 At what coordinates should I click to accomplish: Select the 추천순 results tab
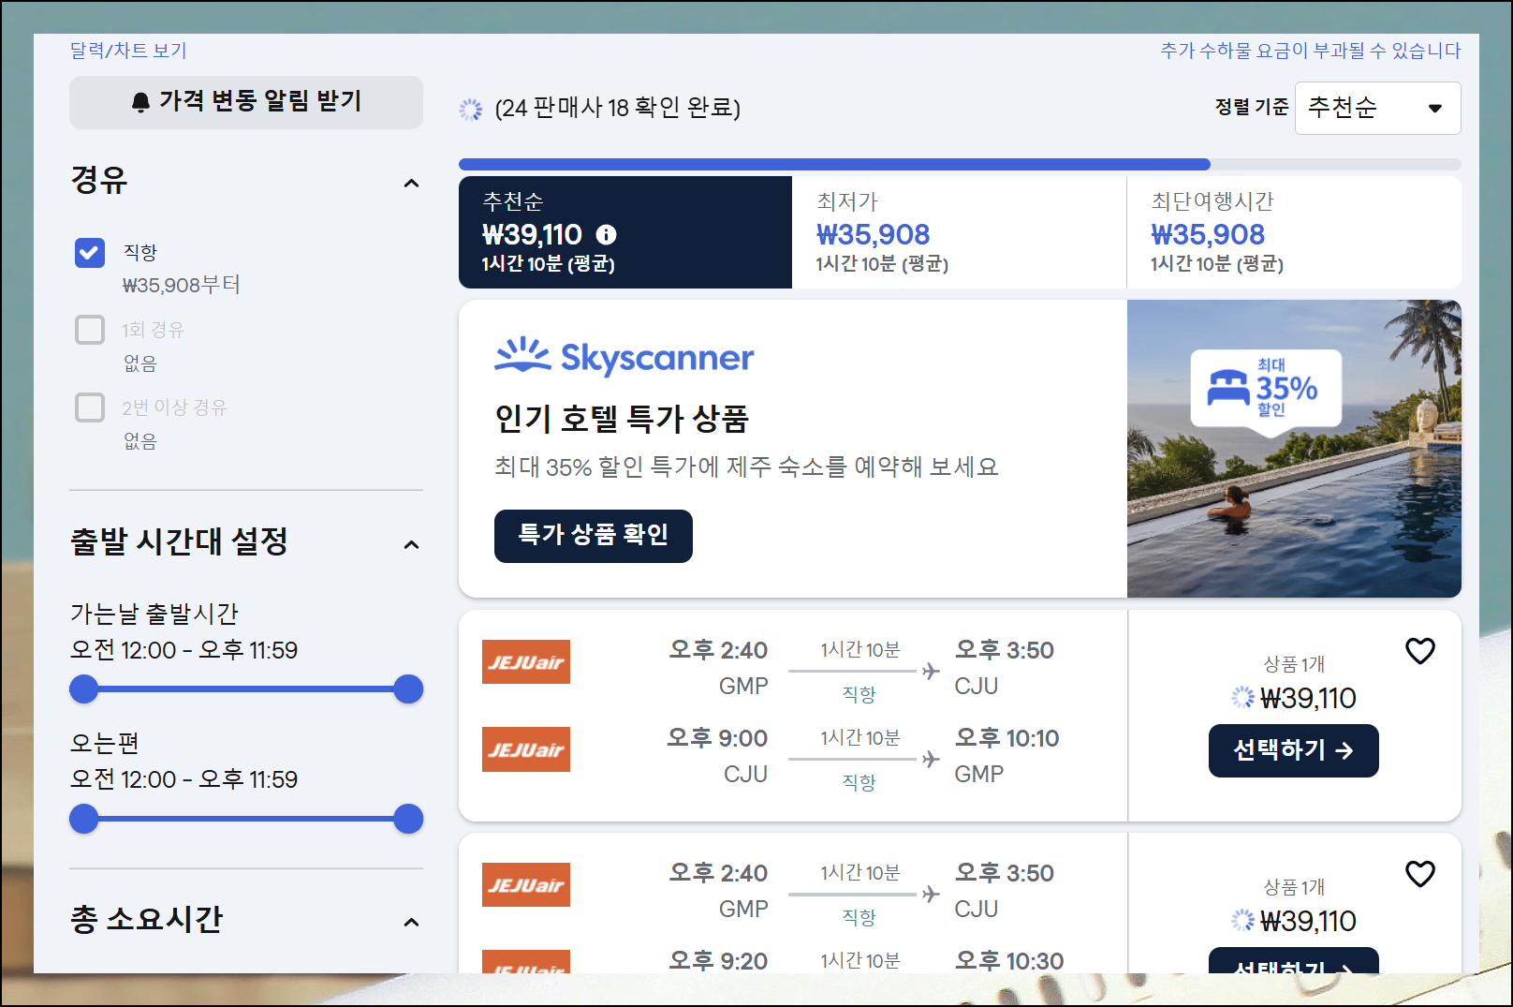(x=625, y=232)
